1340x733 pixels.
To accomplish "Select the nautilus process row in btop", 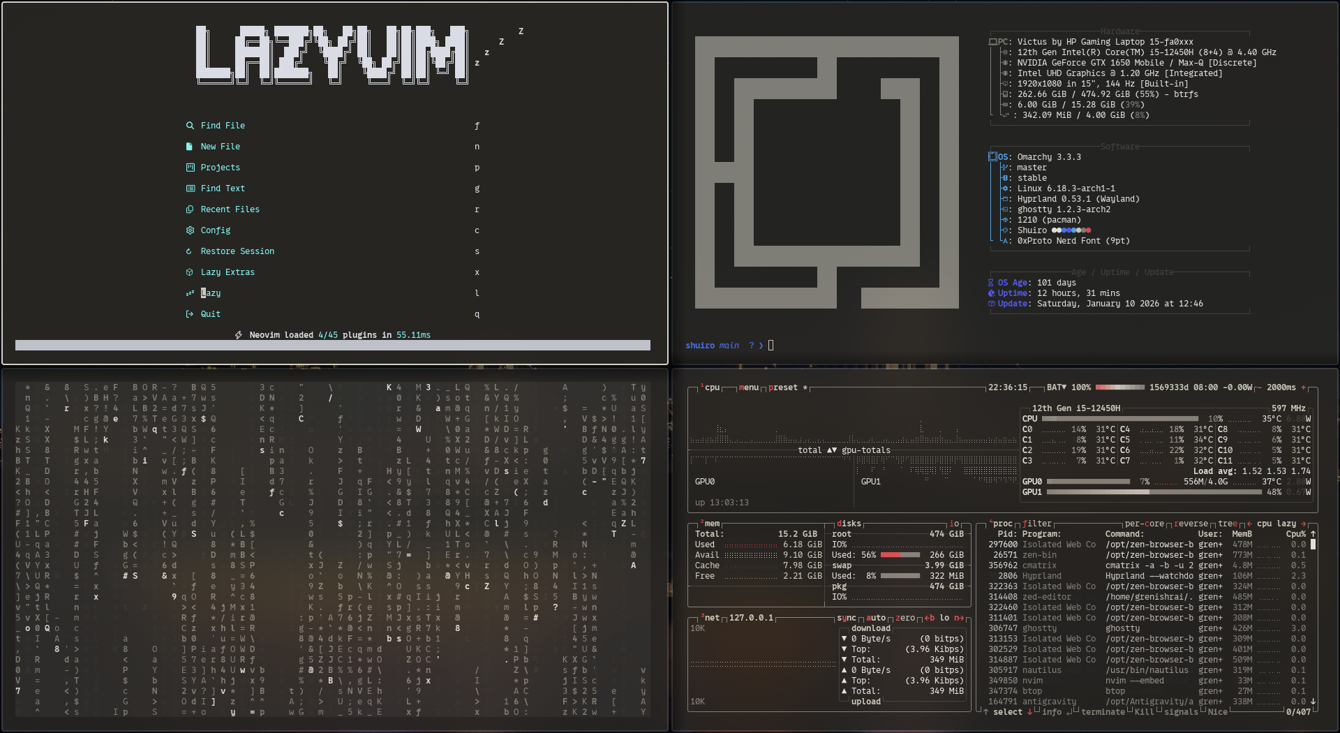I will 1147,670.
